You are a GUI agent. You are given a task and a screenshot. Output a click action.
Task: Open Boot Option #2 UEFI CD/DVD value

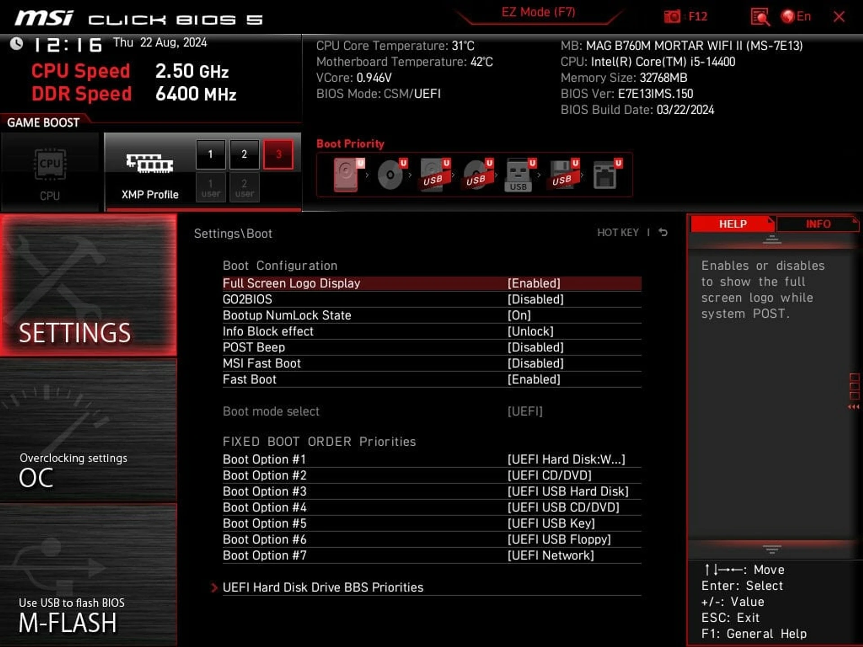point(549,475)
